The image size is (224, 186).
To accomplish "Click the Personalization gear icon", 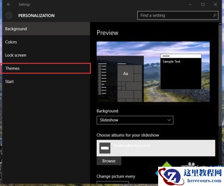I will (x=9, y=15).
